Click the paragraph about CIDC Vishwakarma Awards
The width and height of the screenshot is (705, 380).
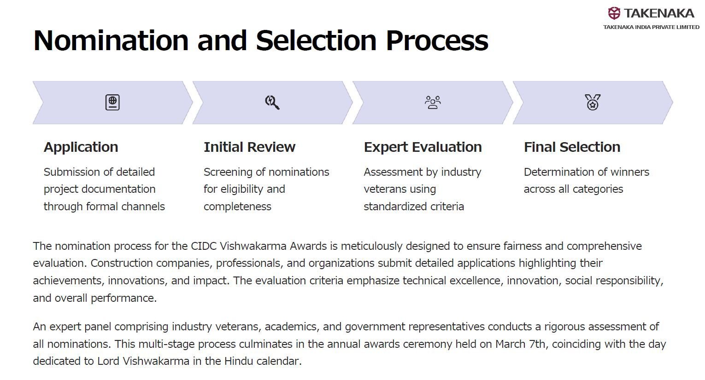(348, 272)
